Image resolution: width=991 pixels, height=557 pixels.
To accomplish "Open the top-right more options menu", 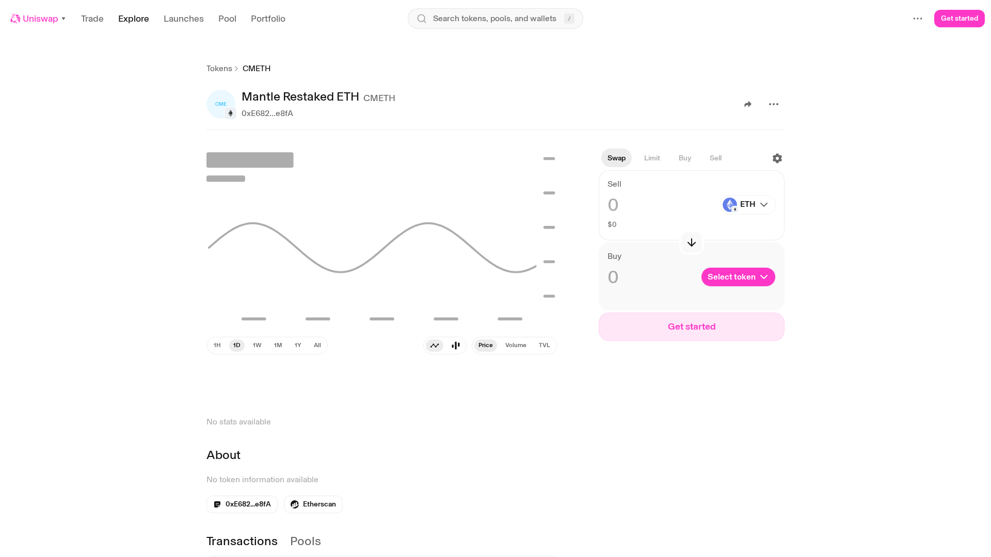I will pyautogui.click(x=918, y=19).
